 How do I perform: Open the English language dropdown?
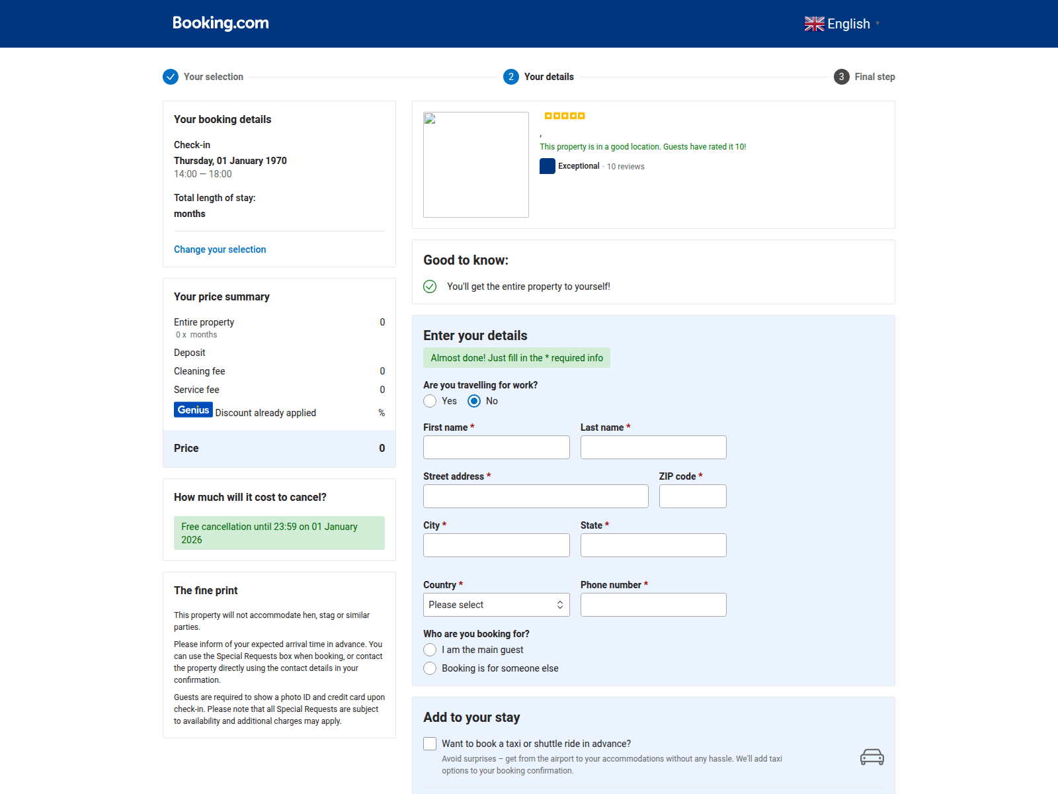842,24
